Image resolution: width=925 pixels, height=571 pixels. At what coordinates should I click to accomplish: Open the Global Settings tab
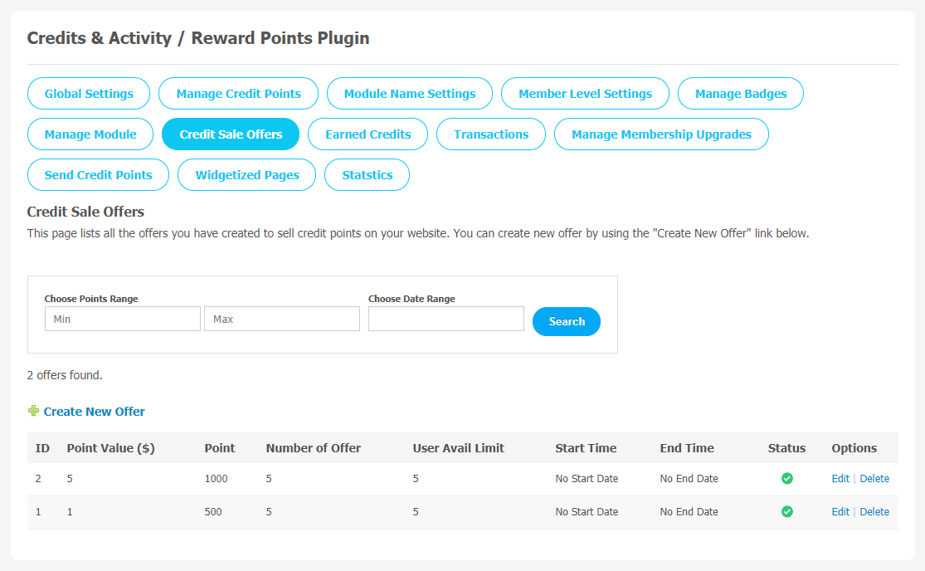89,93
